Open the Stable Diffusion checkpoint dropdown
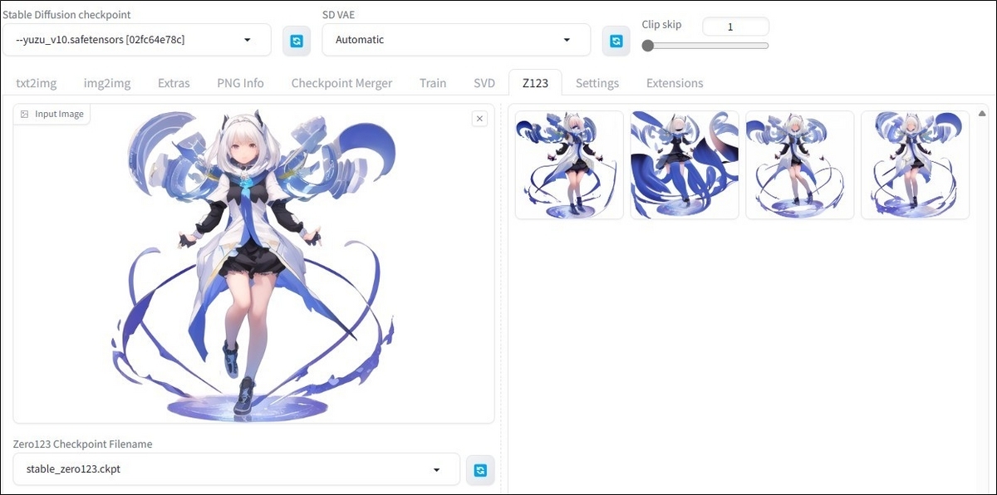This screenshot has width=997, height=495. pos(137,40)
